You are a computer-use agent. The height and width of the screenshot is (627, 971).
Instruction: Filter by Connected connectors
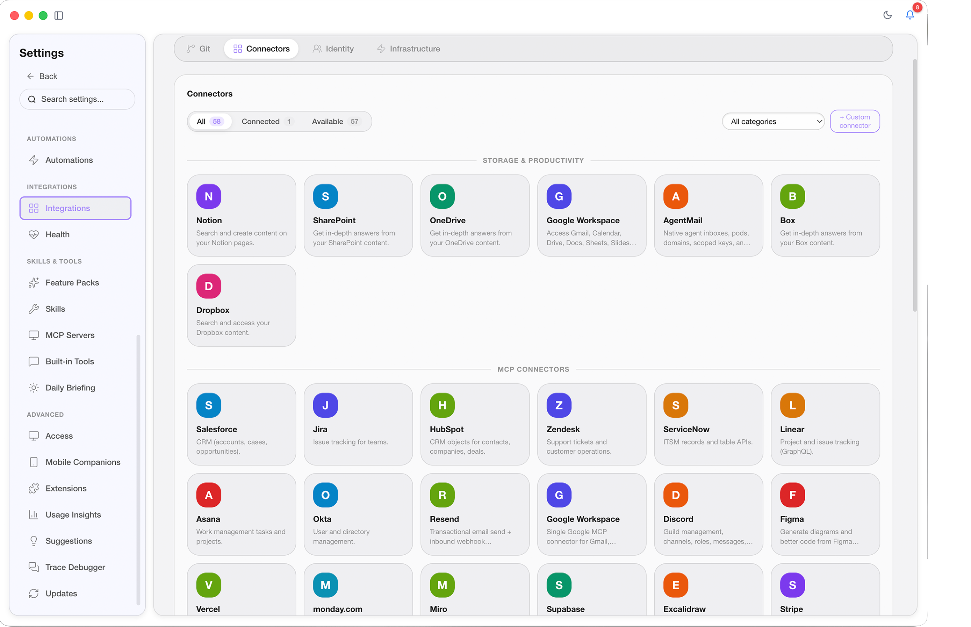tap(267, 121)
